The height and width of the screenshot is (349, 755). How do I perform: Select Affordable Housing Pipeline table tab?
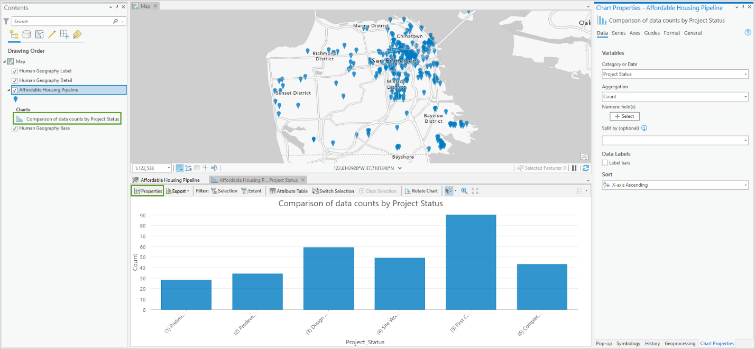coord(166,180)
